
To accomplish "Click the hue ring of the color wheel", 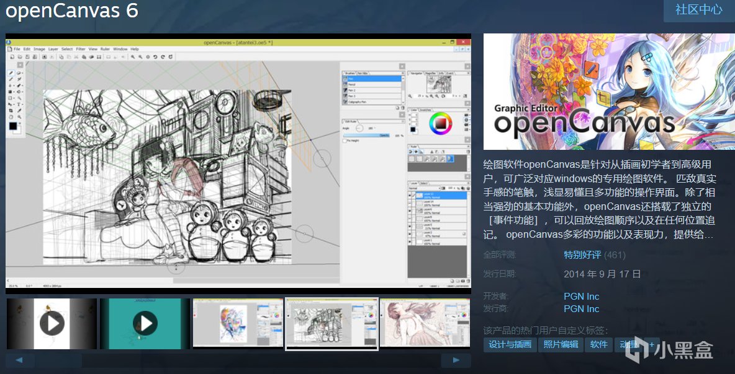I will coord(441,115).
